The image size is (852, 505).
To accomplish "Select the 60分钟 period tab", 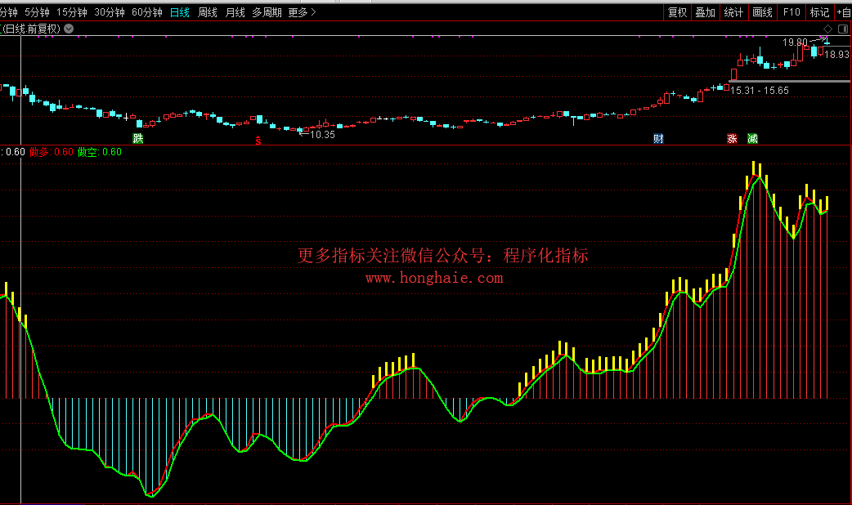I will pyautogui.click(x=147, y=12).
